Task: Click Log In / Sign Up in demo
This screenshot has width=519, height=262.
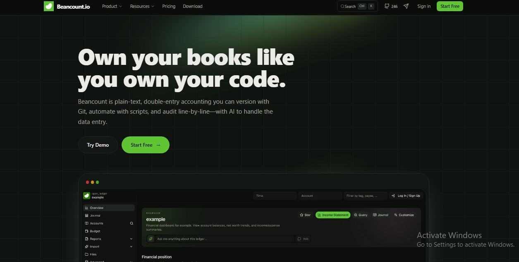Action: tap(406, 196)
